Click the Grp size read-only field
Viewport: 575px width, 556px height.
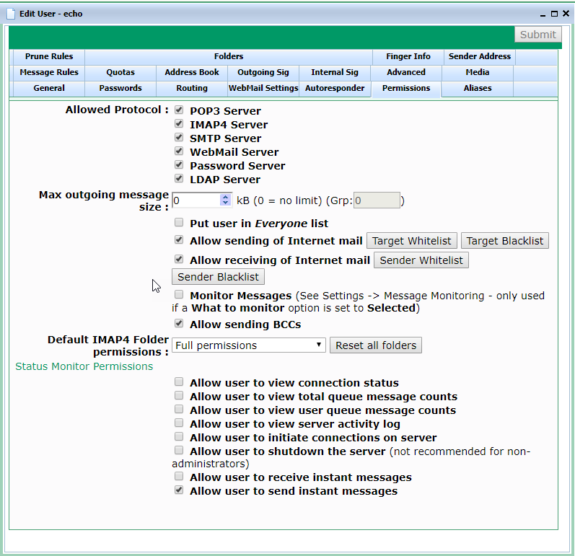(377, 200)
